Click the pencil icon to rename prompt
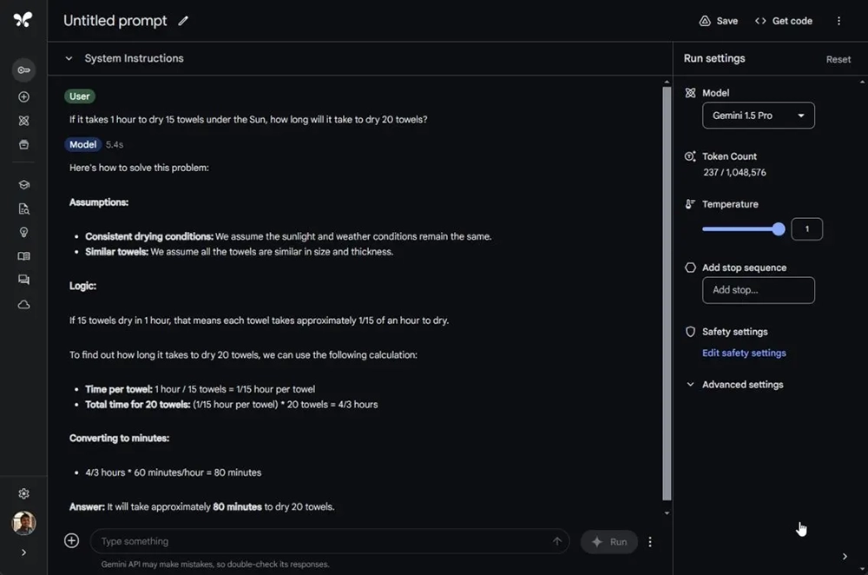This screenshot has height=575, width=868. coord(183,21)
